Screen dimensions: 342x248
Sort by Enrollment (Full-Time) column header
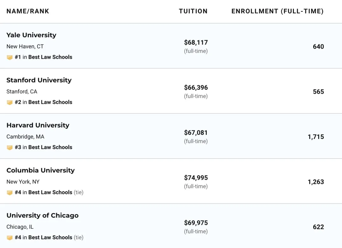click(x=277, y=11)
